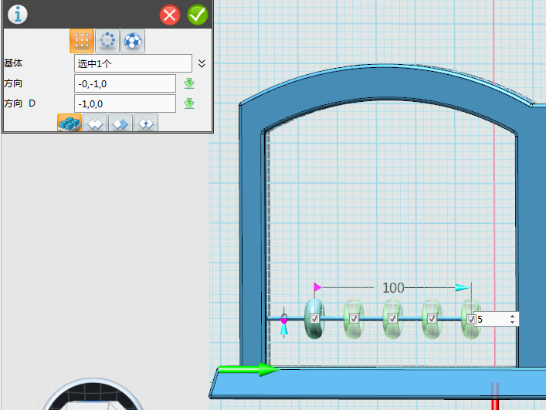This screenshot has height=410, width=546.
Task: Open the 方向 green arrow picker
Action: pyautogui.click(x=188, y=83)
